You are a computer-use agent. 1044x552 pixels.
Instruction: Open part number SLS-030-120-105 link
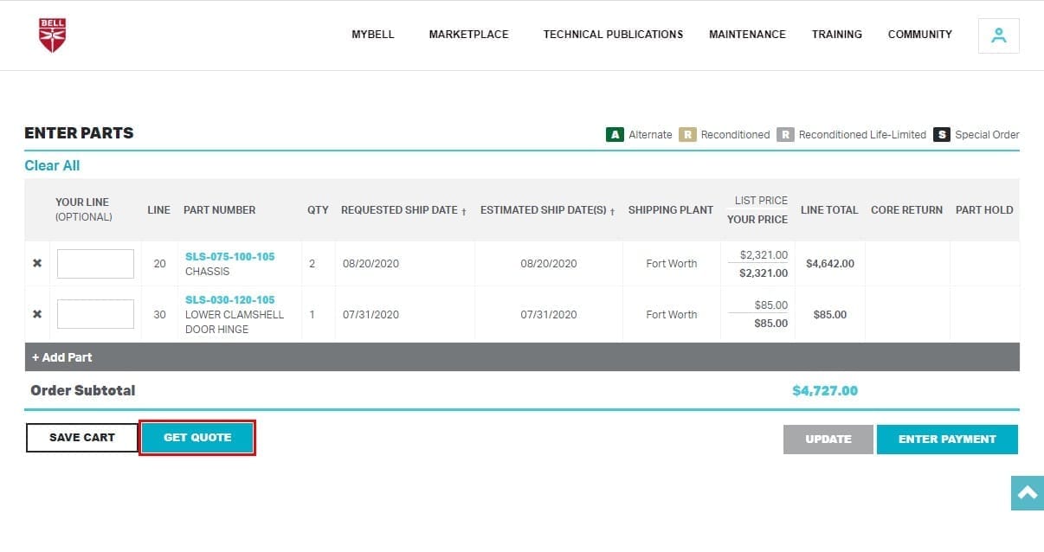pos(229,300)
